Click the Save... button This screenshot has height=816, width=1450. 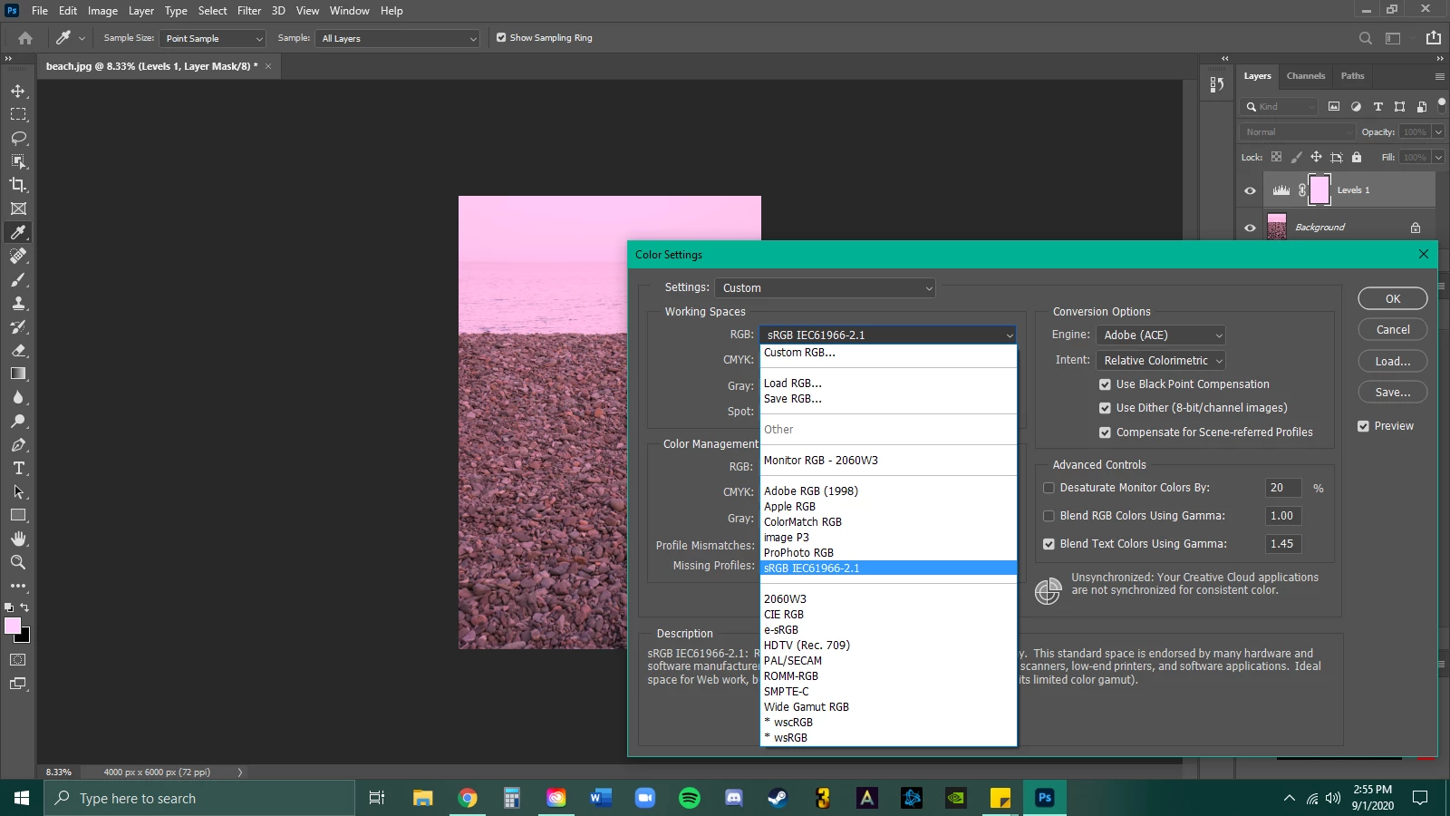click(x=1393, y=392)
